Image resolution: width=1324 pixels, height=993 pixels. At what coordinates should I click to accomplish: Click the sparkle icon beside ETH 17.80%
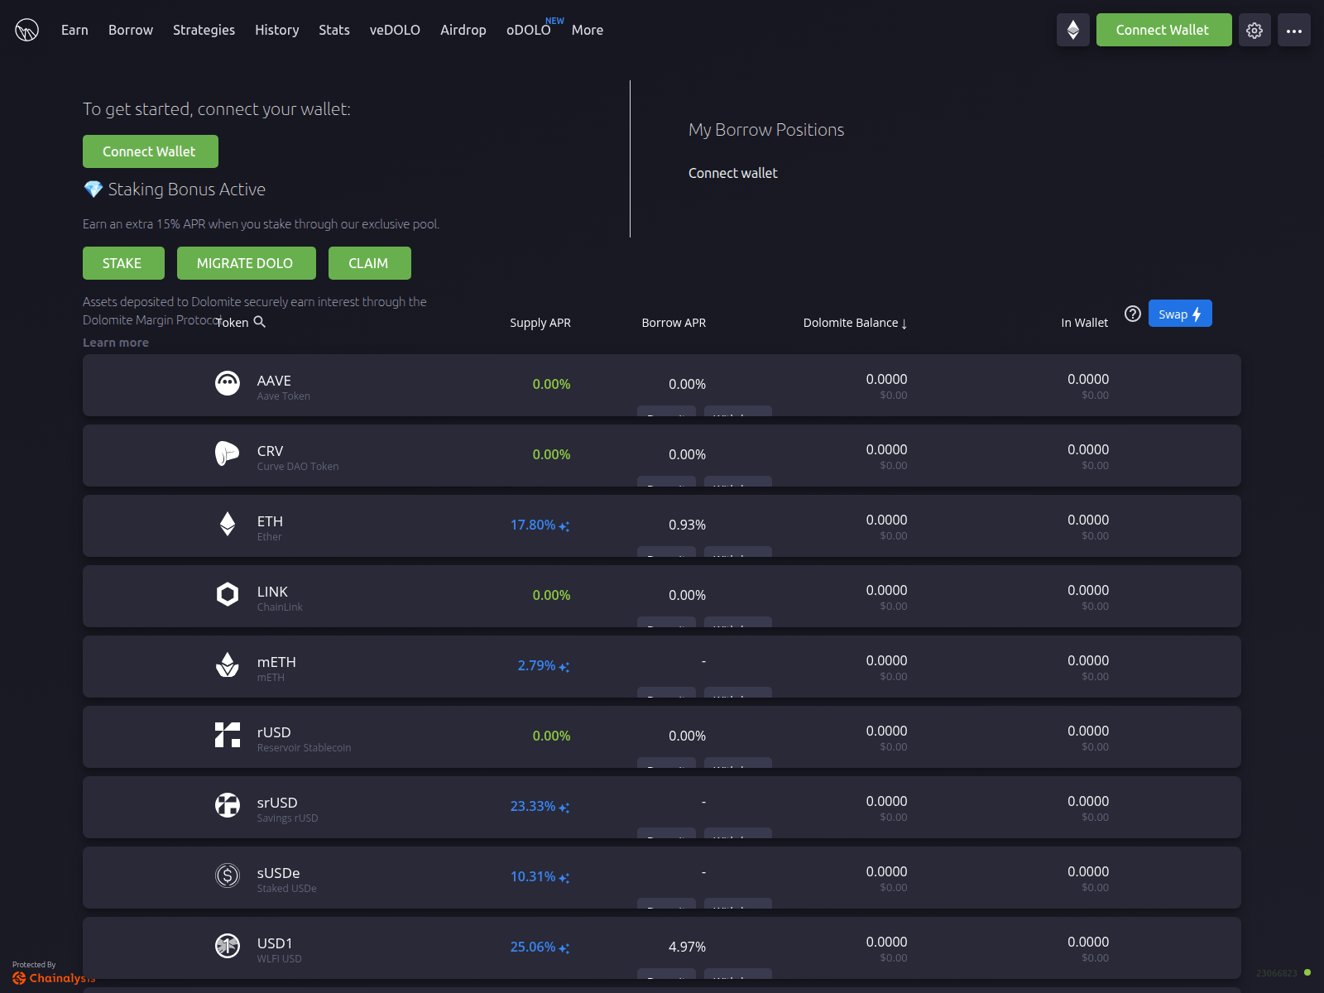pyautogui.click(x=564, y=526)
